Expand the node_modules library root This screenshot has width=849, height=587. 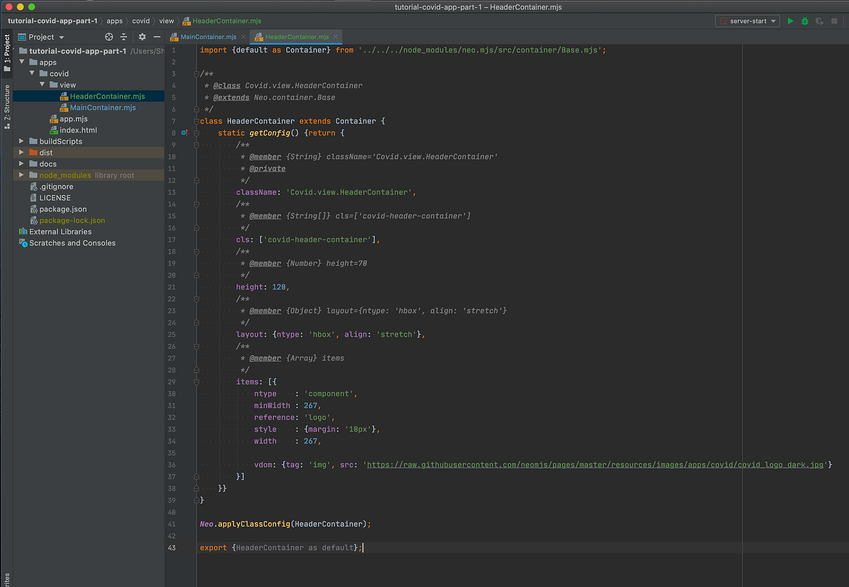(x=21, y=175)
